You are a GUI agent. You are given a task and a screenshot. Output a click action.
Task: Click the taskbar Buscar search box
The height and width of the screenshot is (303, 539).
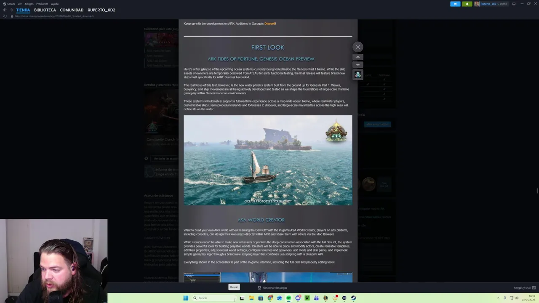point(213,298)
